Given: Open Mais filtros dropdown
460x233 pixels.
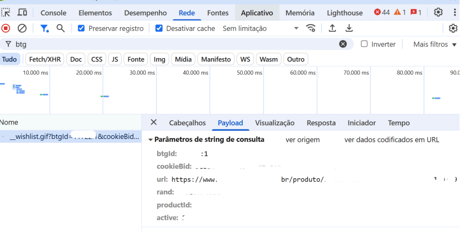Looking at the screenshot, I should click(435, 44).
